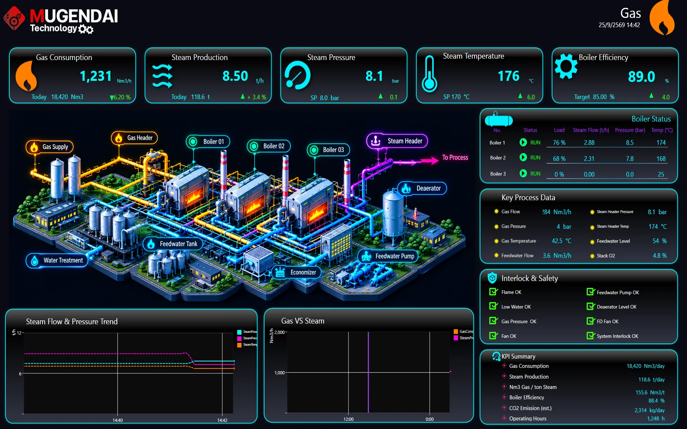Click the Steam Temperature thermometer icon
The width and height of the screenshot is (687, 429).
point(429,74)
